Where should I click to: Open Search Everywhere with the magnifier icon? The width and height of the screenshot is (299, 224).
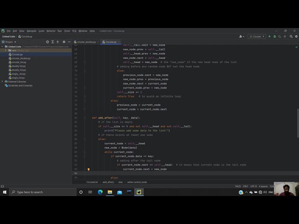pos(291,36)
